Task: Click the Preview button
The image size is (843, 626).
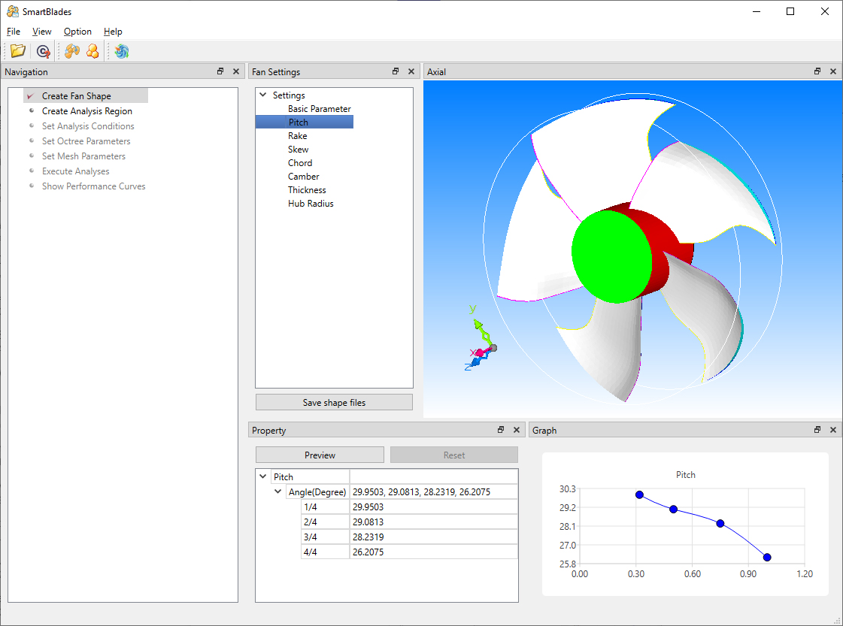Action: click(x=320, y=455)
